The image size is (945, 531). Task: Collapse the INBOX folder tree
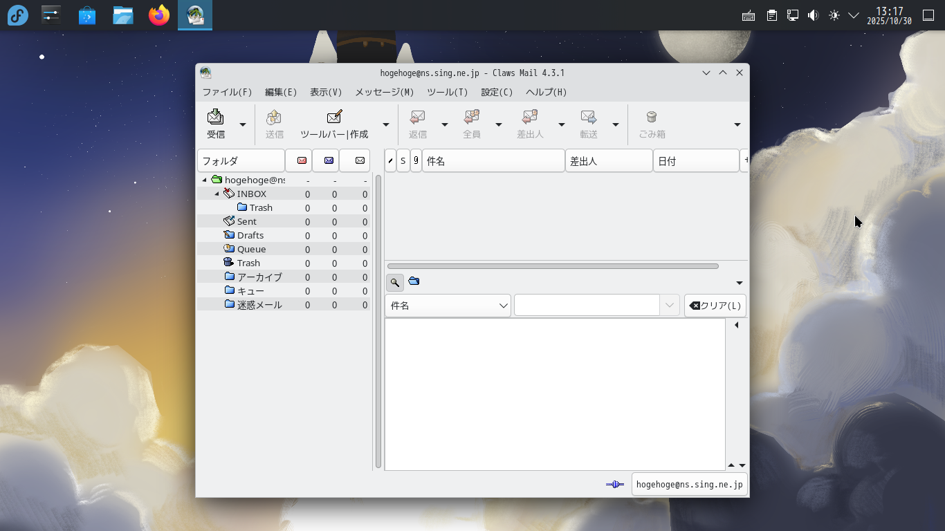tap(217, 194)
